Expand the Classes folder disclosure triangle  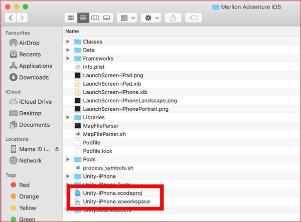click(x=68, y=42)
